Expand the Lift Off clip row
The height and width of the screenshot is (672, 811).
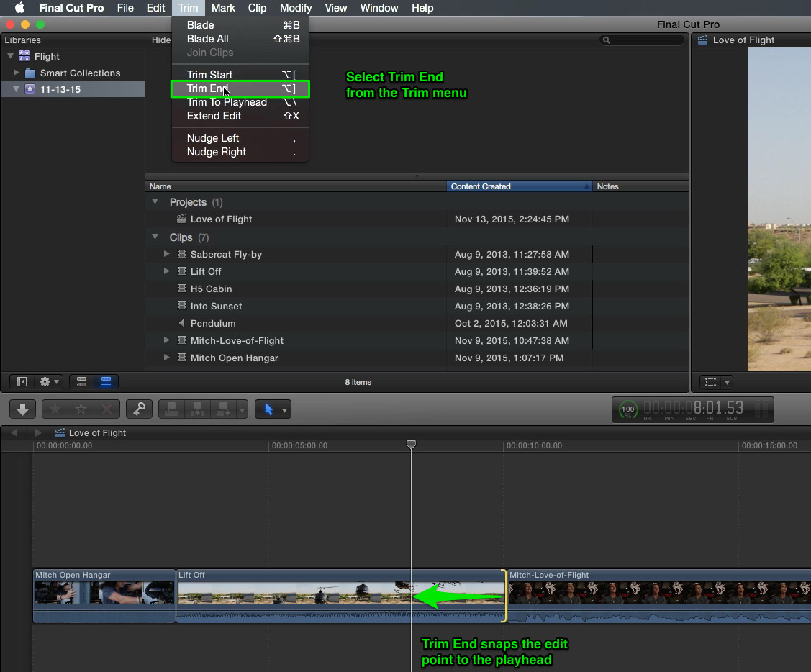click(x=166, y=271)
